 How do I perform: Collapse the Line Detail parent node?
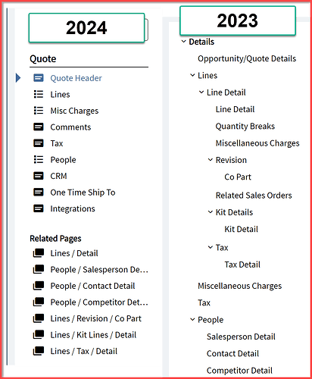point(201,92)
